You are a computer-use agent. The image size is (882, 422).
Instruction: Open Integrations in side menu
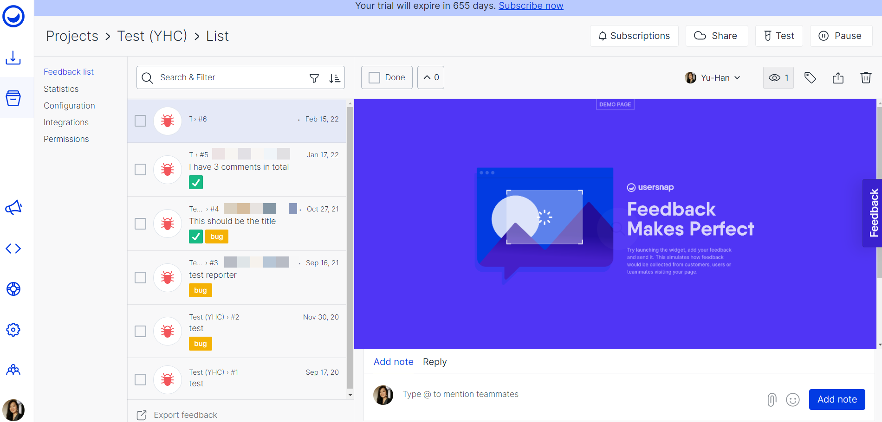click(x=66, y=122)
